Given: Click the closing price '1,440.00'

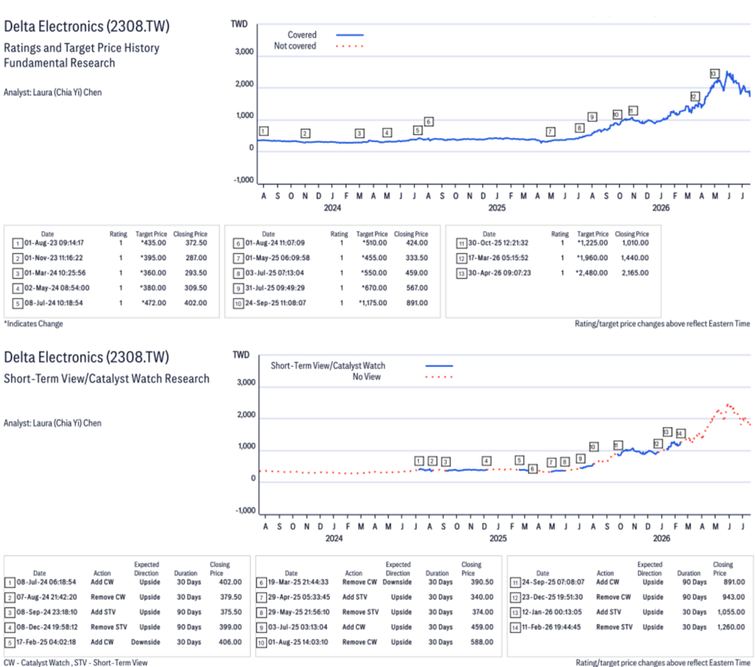Looking at the screenshot, I should coord(635,258).
